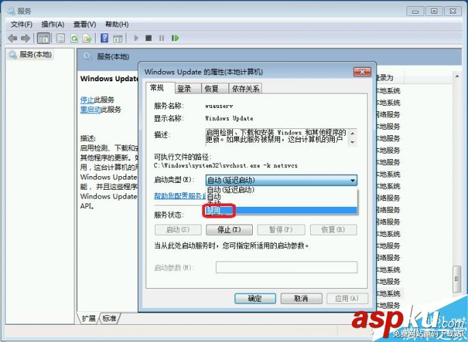This screenshot has height=342, width=468.
Task: Click the svchost.exe executable path text
Action: click(x=225, y=165)
